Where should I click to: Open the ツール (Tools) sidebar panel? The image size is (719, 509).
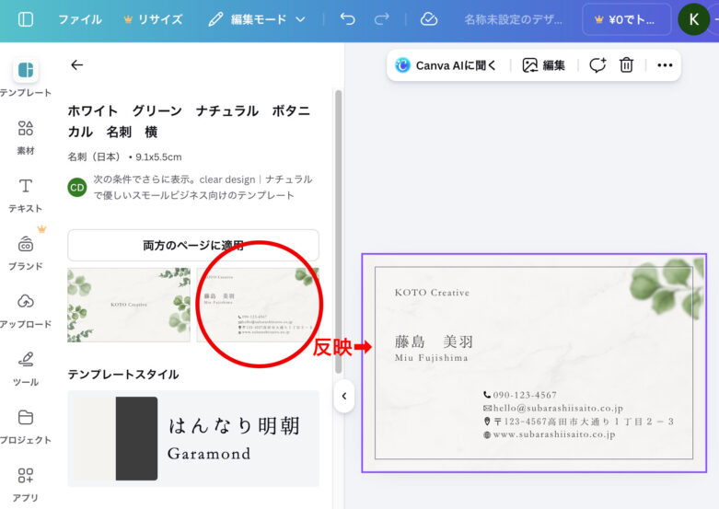click(x=26, y=368)
